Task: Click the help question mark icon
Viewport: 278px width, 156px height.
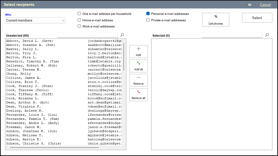Action: point(250,5)
